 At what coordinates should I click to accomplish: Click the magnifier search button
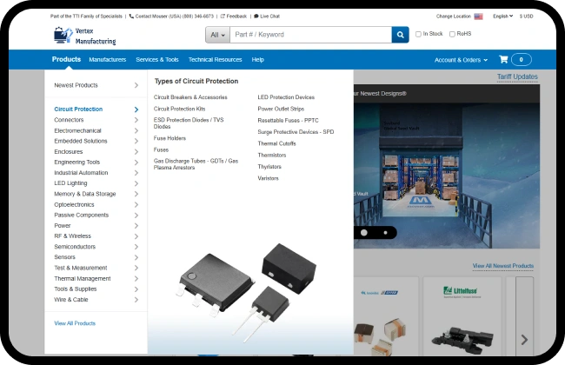coord(400,35)
